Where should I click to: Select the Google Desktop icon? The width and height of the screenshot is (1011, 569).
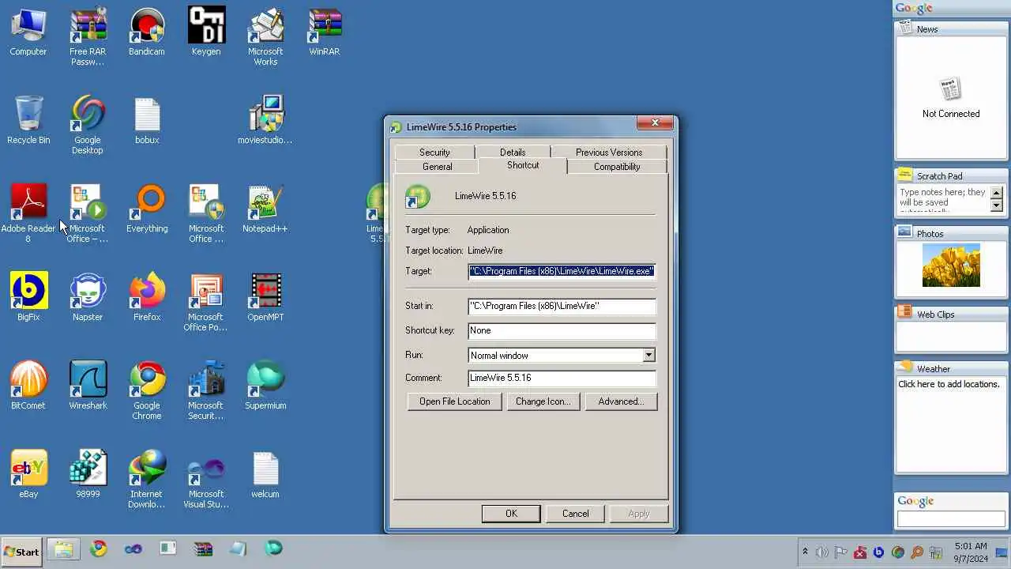(88, 126)
